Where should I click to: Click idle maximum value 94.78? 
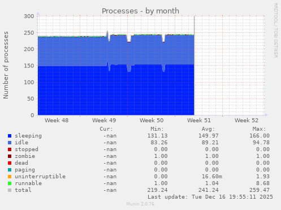point(261,143)
